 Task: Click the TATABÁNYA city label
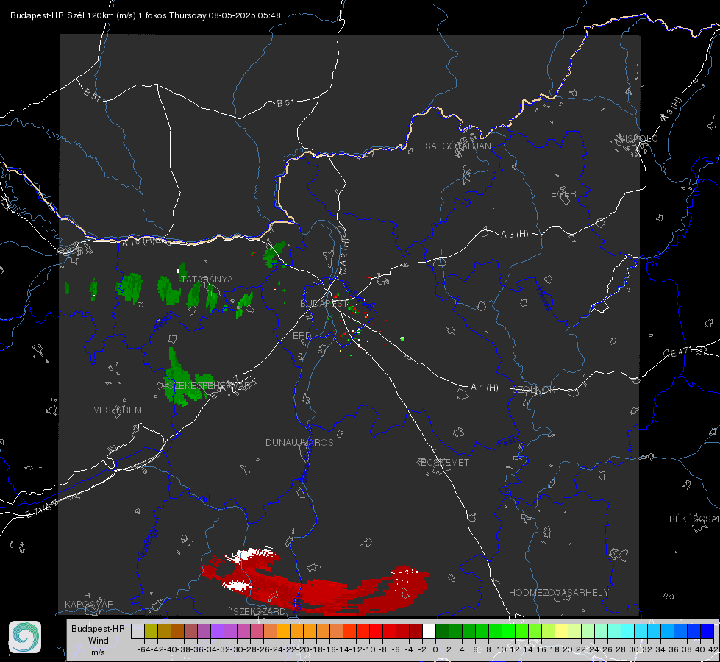click(x=207, y=279)
